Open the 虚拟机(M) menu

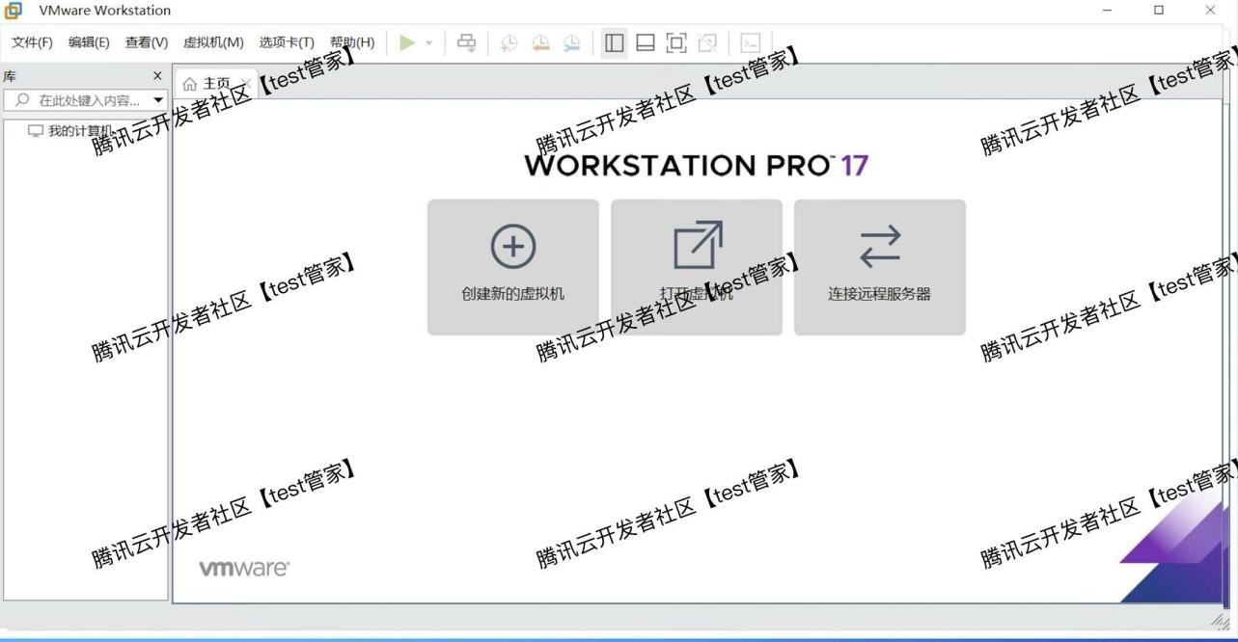point(214,42)
